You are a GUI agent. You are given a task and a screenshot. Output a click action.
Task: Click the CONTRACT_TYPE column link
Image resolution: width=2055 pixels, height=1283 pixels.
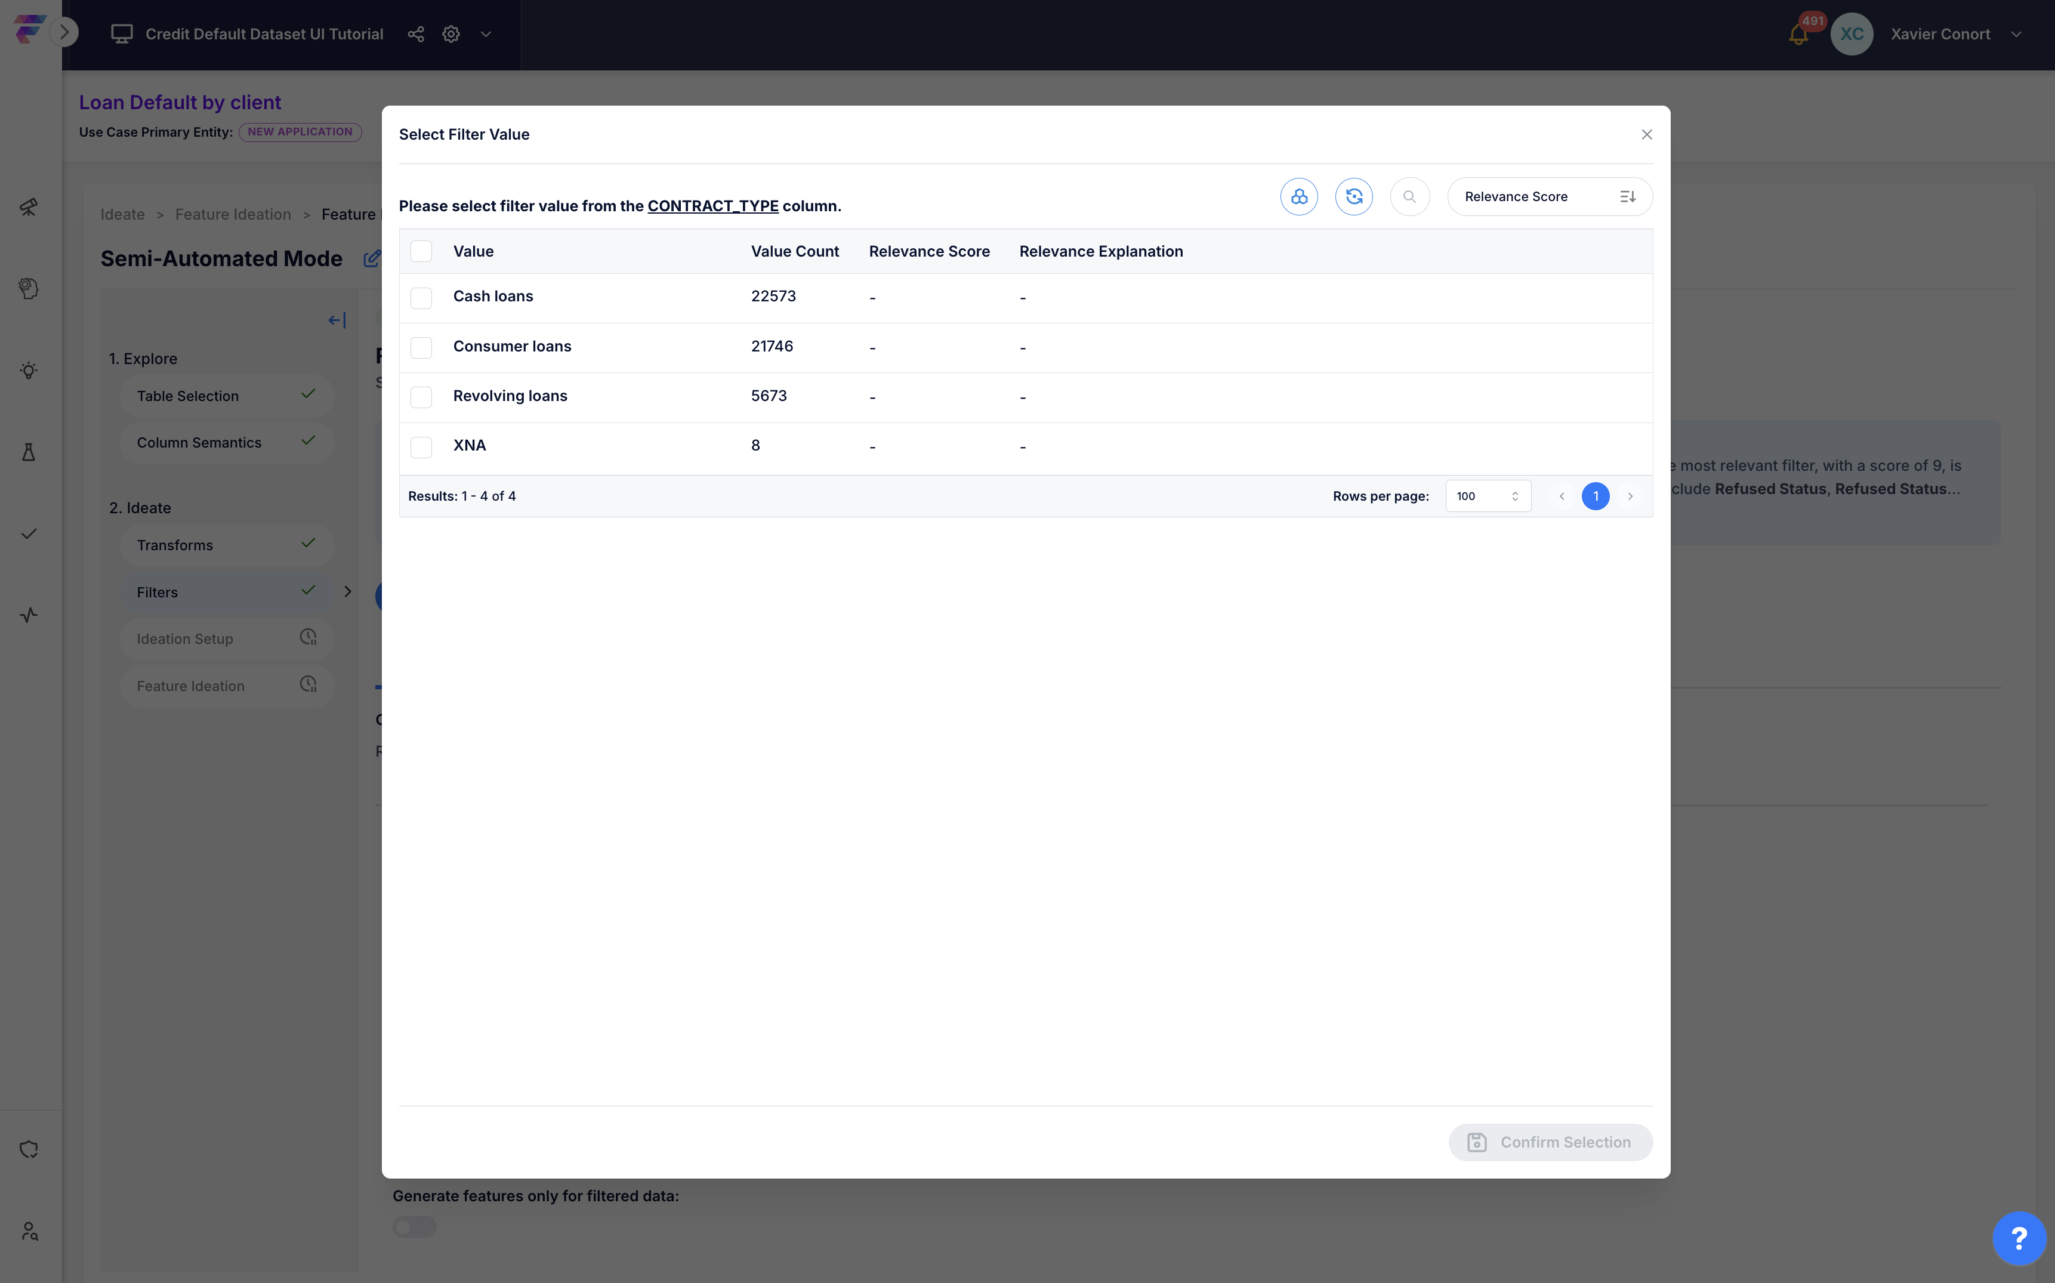pos(712,206)
